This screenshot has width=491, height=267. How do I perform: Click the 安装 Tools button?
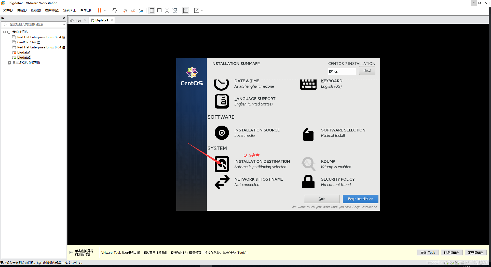tap(428, 253)
